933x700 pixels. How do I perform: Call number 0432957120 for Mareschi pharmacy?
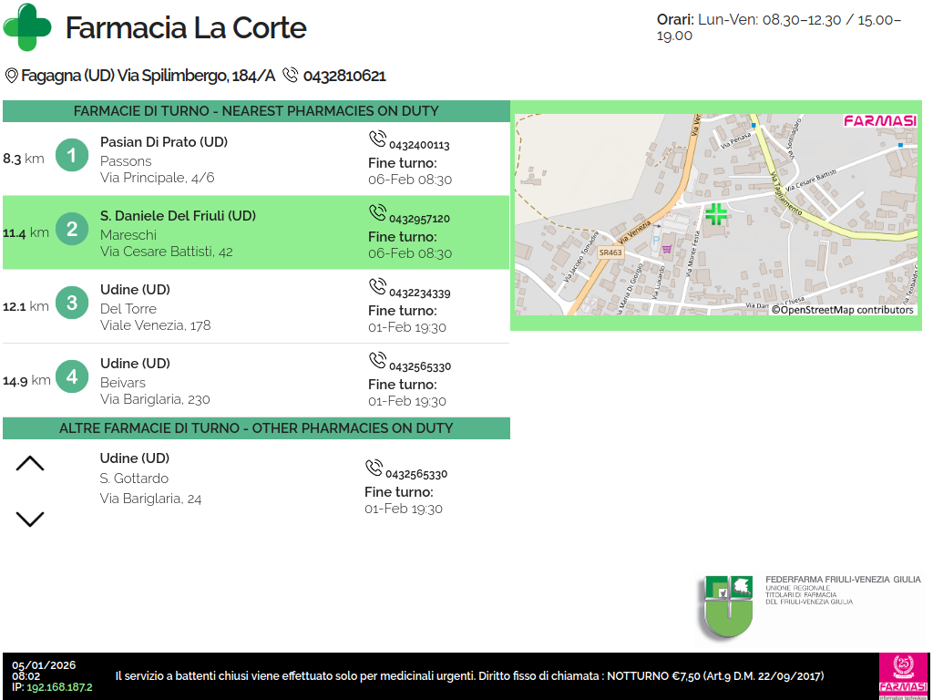tap(418, 219)
